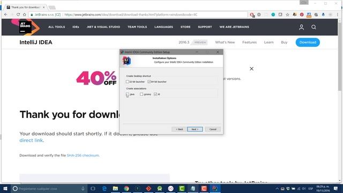Viewport: 343px width, 193px height.
Task: Check the .java association box
Action: coord(128,94)
